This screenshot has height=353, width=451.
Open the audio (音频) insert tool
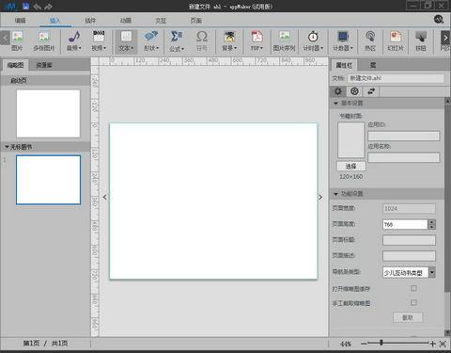(x=74, y=41)
